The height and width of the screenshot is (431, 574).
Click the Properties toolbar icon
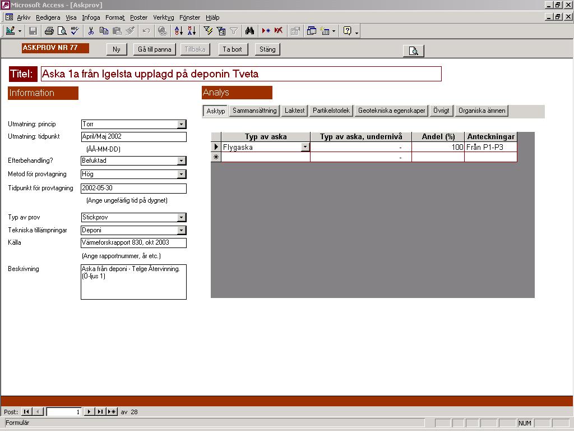click(295, 31)
